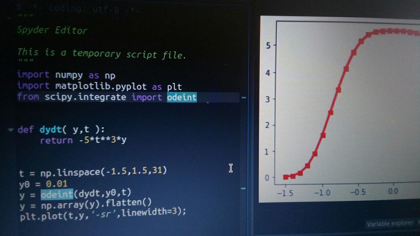Click the highlighted odeint in the import line
420x236 pixels.
point(182,97)
